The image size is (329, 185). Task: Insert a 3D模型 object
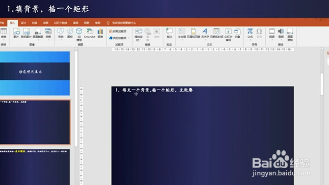pos(79,34)
